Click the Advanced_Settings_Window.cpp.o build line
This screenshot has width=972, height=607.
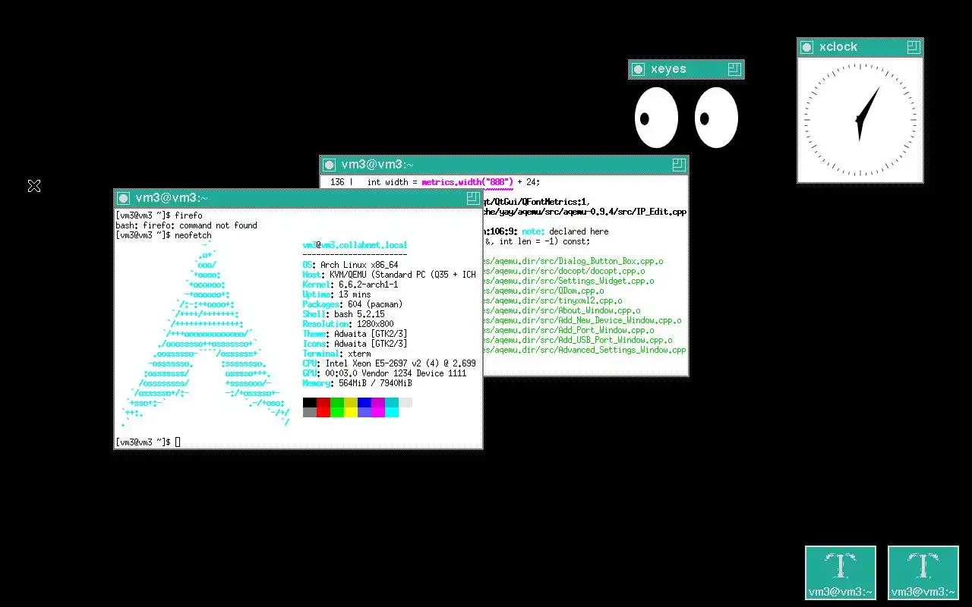pos(585,350)
